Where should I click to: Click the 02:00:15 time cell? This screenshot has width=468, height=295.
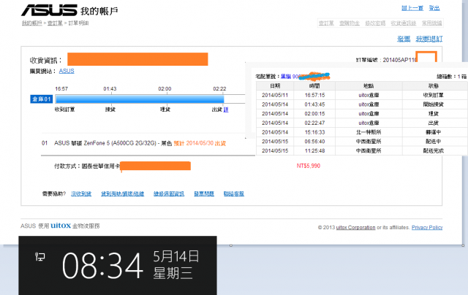click(x=314, y=113)
